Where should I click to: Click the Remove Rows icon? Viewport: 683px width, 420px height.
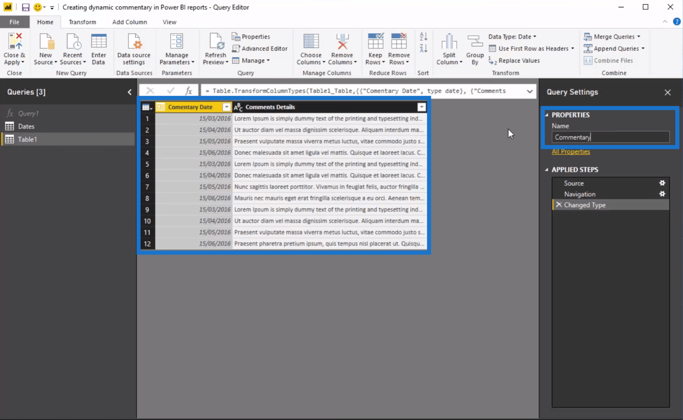click(399, 41)
